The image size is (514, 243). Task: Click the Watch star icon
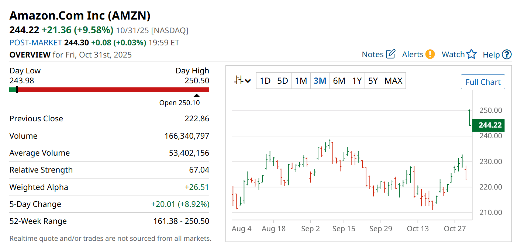click(471, 54)
